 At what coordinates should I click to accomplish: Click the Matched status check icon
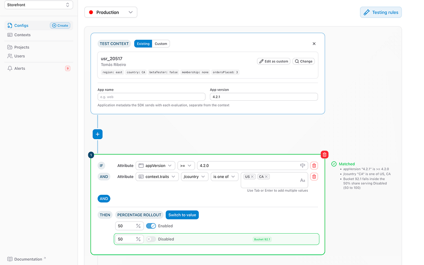[334, 164]
